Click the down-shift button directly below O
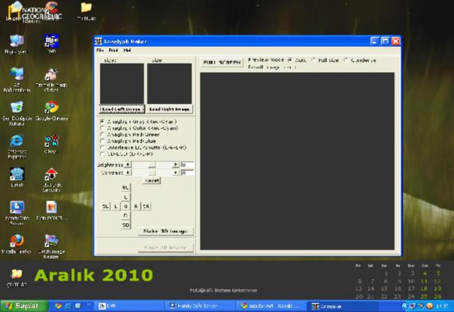This screenshot has width=454, height=312. pos(126,215)
